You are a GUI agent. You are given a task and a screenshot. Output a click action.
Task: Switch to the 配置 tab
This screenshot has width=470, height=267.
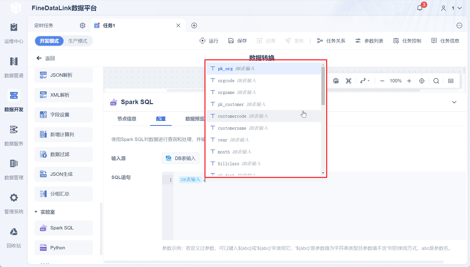[161, 119]
